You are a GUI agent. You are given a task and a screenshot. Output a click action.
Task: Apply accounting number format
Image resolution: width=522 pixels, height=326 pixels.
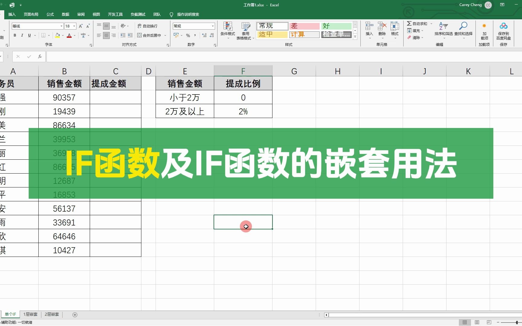click(176, 35)
